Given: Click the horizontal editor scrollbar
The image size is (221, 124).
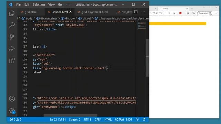Looking at the screenshot, I should [x=70, y=116].
